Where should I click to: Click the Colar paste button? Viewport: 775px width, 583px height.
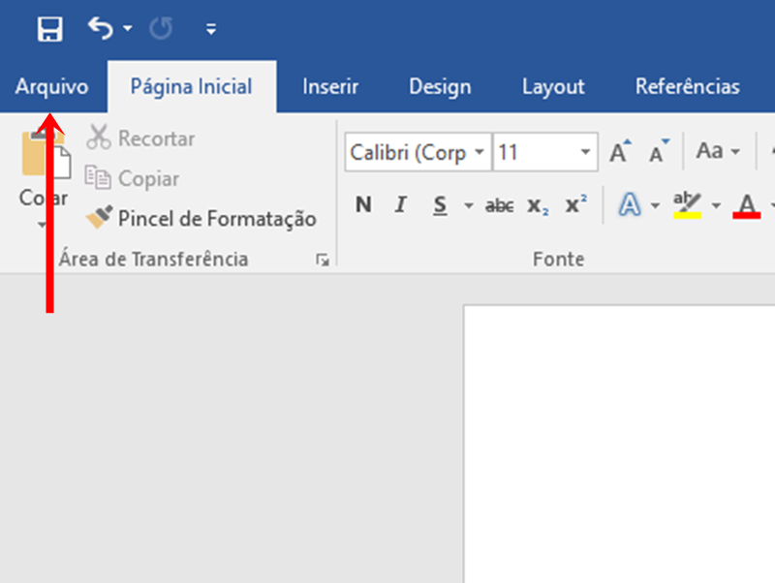pos(44,168)
